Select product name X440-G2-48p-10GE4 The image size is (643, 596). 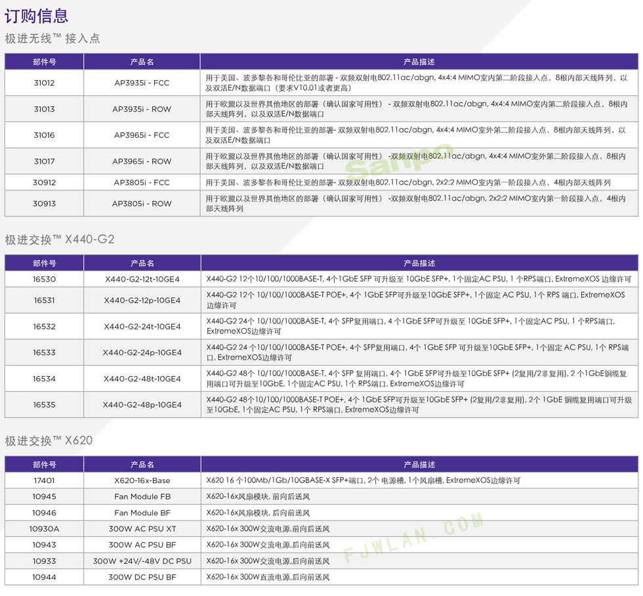pyautogui.click(x=142, y=404)
